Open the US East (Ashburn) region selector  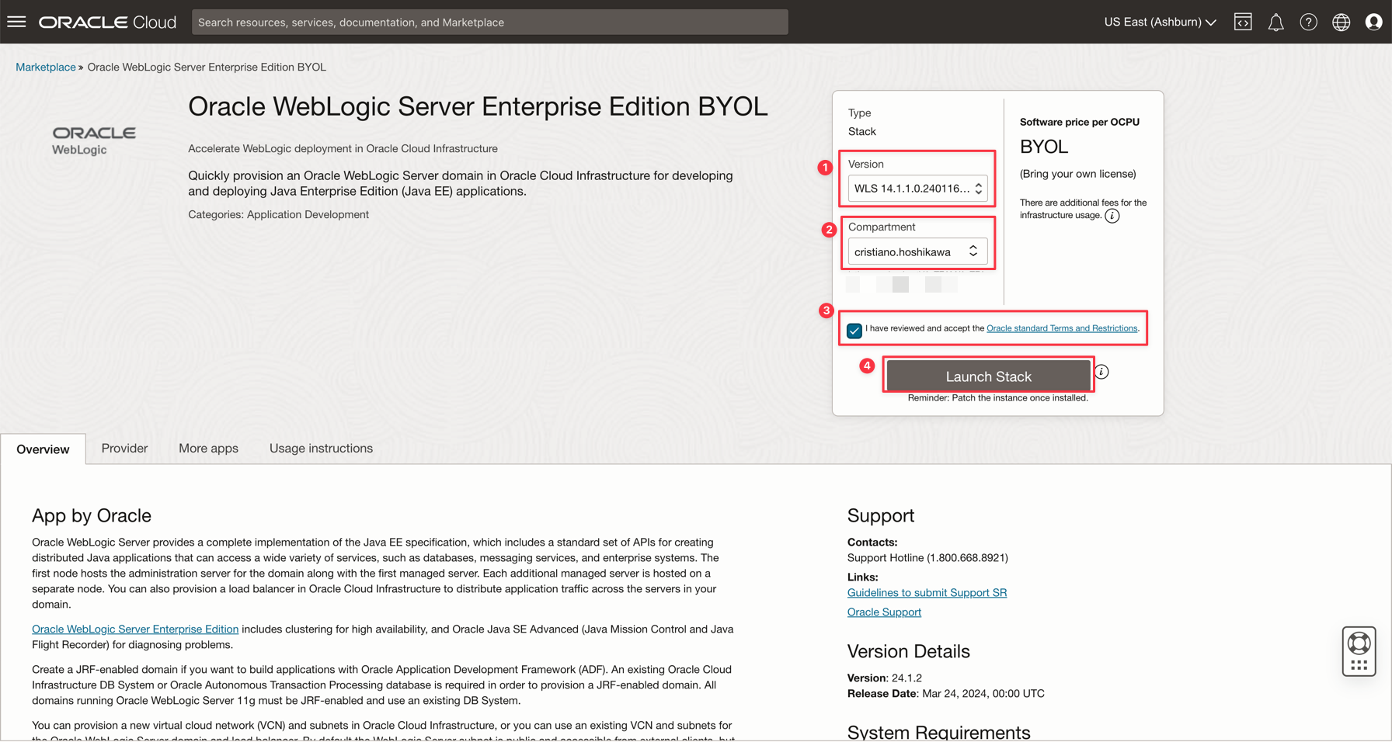click(1160, 22)
